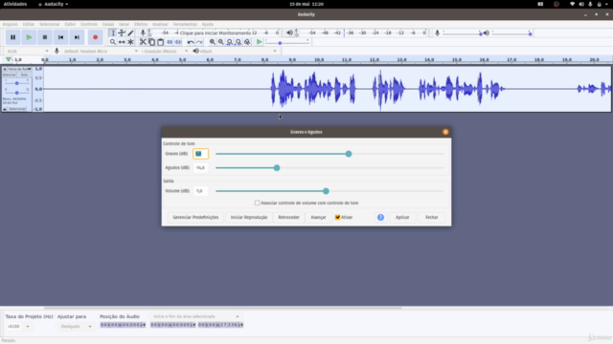Toggle the track Silenciar mute button
The image size is (613, 344).
pos(10,75)
